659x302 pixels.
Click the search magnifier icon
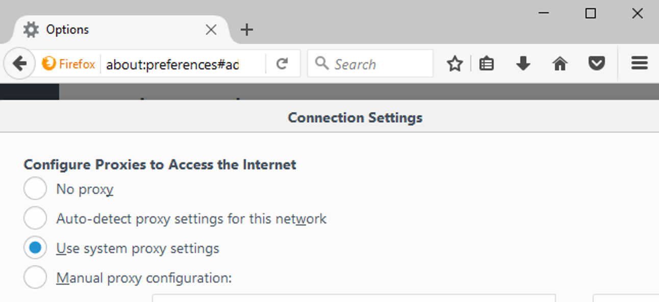click(x=321, y=63)
